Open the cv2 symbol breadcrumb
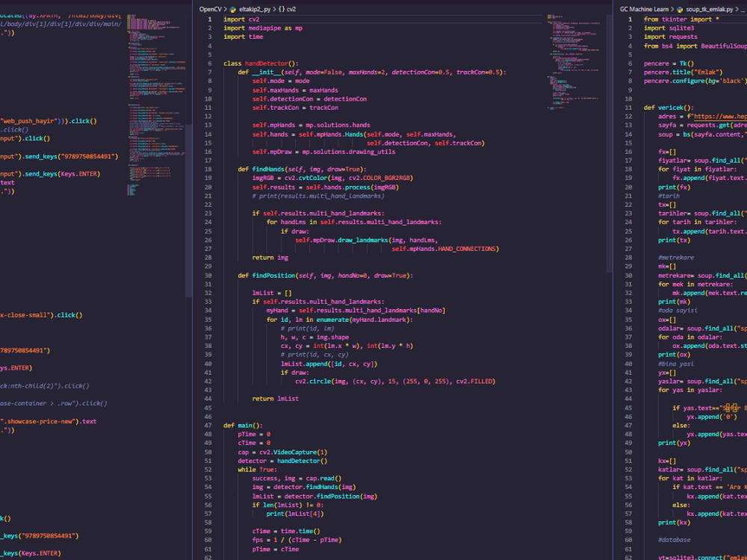 point(291,9)
